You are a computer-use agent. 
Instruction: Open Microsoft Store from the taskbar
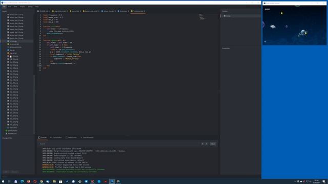[x=60, y=181]
